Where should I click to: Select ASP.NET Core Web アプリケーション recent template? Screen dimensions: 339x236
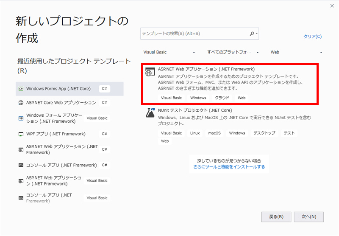point(69,103)
